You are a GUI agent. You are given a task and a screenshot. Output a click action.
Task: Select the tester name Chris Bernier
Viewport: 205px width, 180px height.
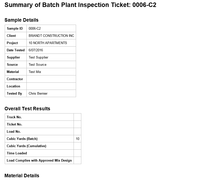pos(38,93)
